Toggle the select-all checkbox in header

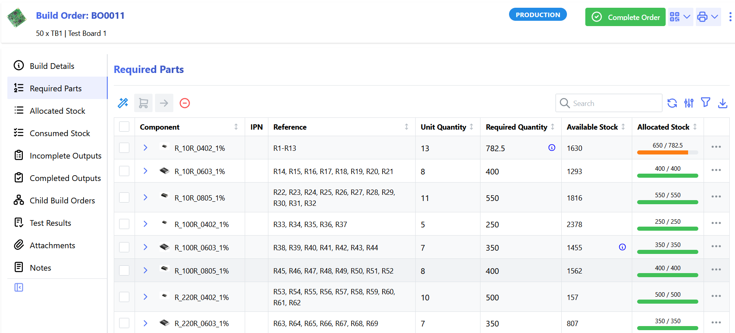pyautogui.click(x=124, y=127)
